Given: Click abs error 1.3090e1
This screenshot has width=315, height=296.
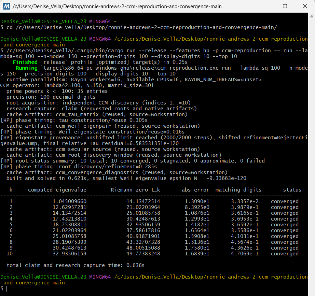Looking at the screenshot, I should [197, 201].
